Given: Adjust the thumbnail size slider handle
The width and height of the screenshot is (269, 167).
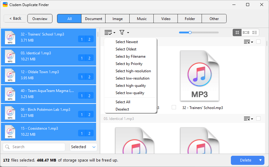Looking at the screenshot, I should point(190,32).
